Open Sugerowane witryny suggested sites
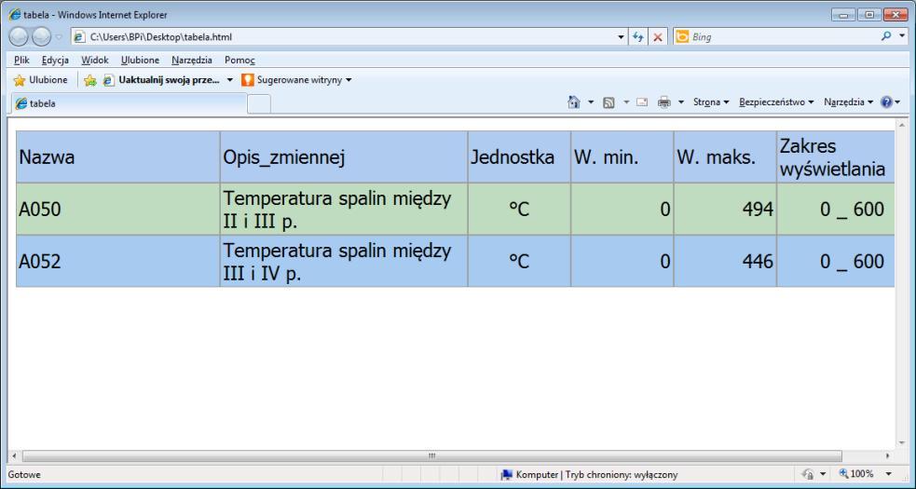The height and width of the screenshot is (489, 916). [x=296, y=80]
